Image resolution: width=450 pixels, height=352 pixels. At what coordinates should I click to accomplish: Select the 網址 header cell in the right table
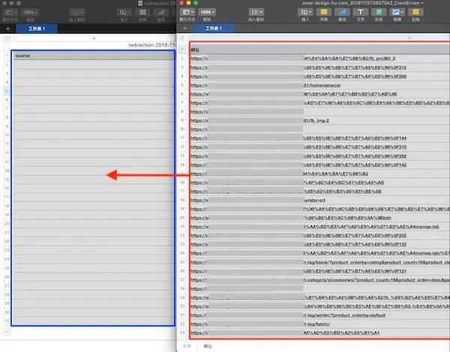click(x=319, y=49)
